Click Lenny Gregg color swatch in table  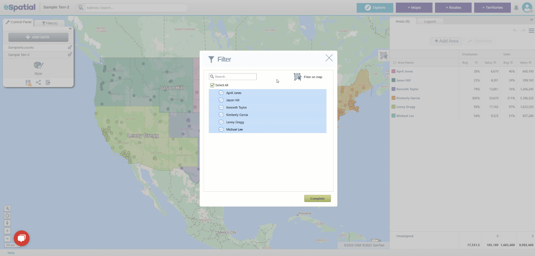[393, 107]
